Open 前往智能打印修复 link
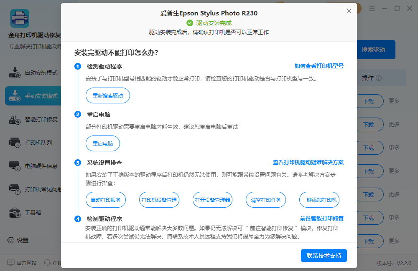The height and width of the screenshot is (271, 418). (x=322, y=218)
